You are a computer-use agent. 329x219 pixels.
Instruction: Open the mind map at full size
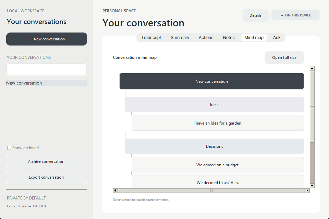coord(284,57)
